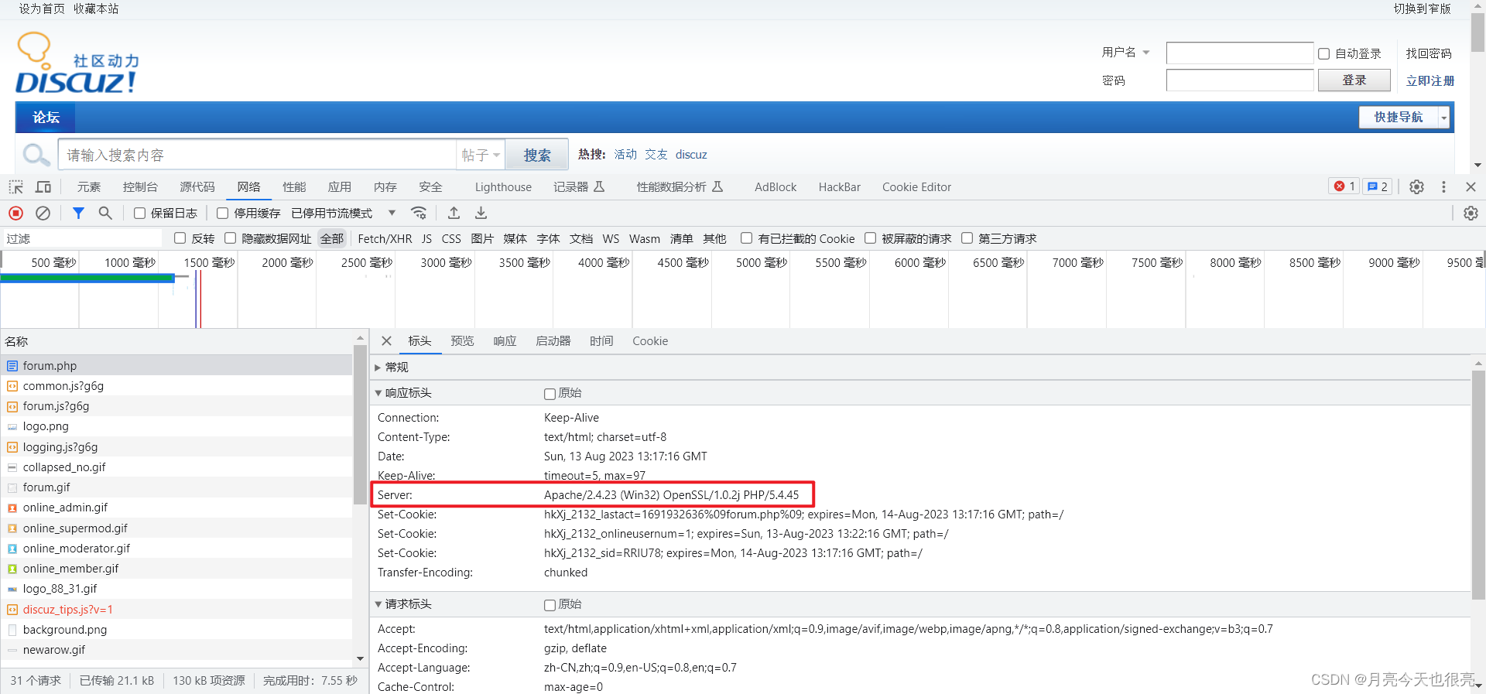Click hot search link 活动
The width and height of the screenshot is (1486, 694).
point(625,155)
